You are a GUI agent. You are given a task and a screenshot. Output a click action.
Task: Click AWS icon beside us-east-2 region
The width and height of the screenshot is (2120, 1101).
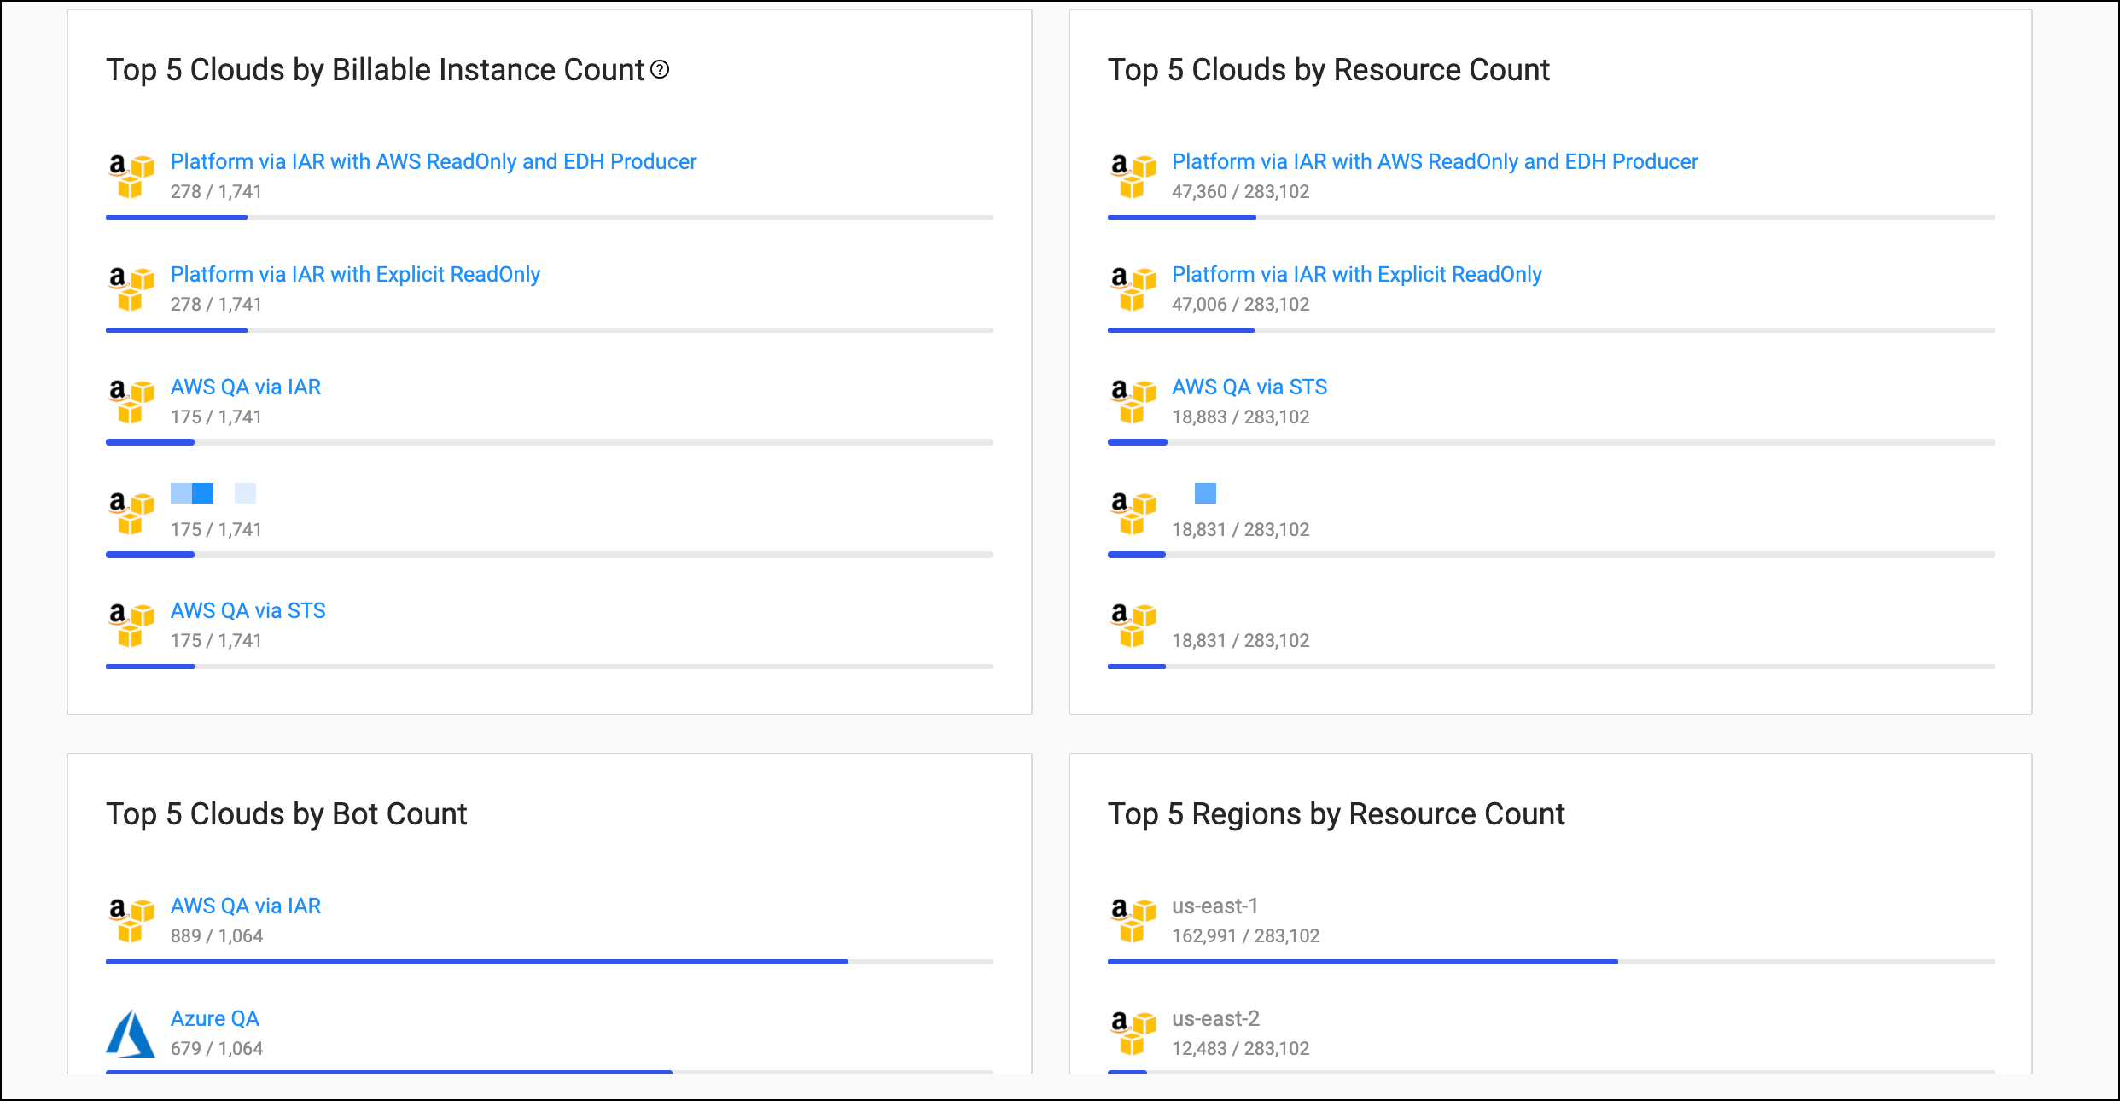coord(1133,1033)
